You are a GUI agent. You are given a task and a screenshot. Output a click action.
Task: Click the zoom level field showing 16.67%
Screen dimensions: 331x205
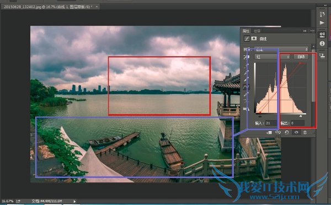tap(7, 201)
